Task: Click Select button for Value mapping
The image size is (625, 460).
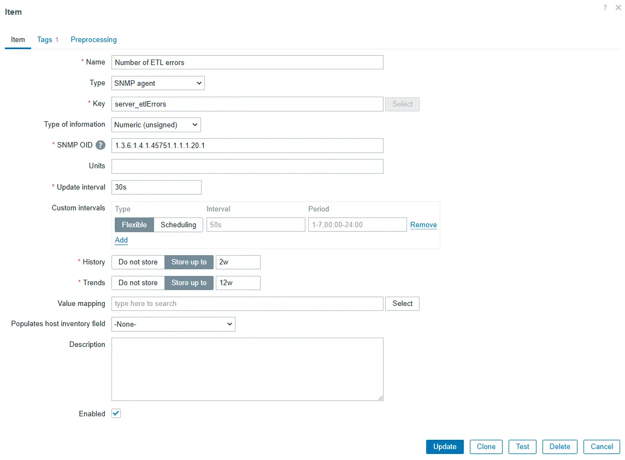Action: 402,304
